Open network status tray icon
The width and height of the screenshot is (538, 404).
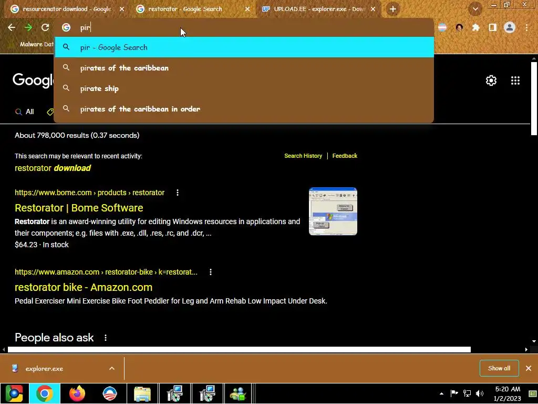click(x=467, y=393)
